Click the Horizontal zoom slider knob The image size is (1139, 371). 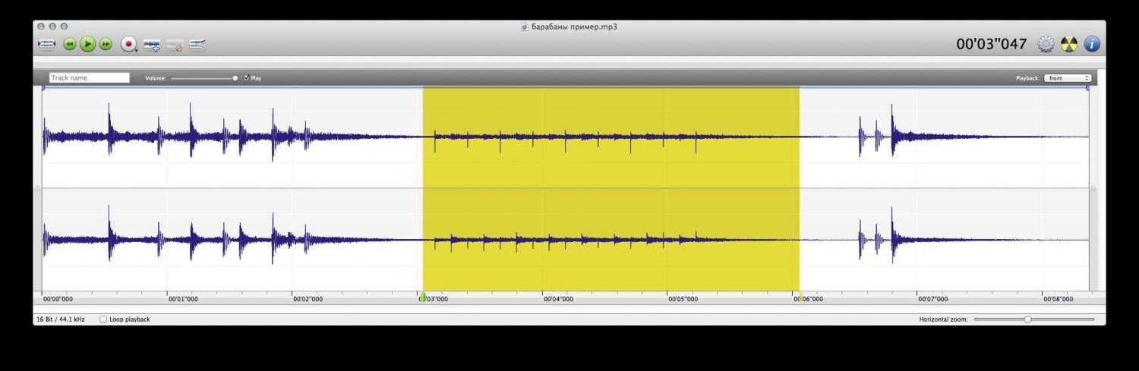pyautogui.click(x=1027, y=319)
